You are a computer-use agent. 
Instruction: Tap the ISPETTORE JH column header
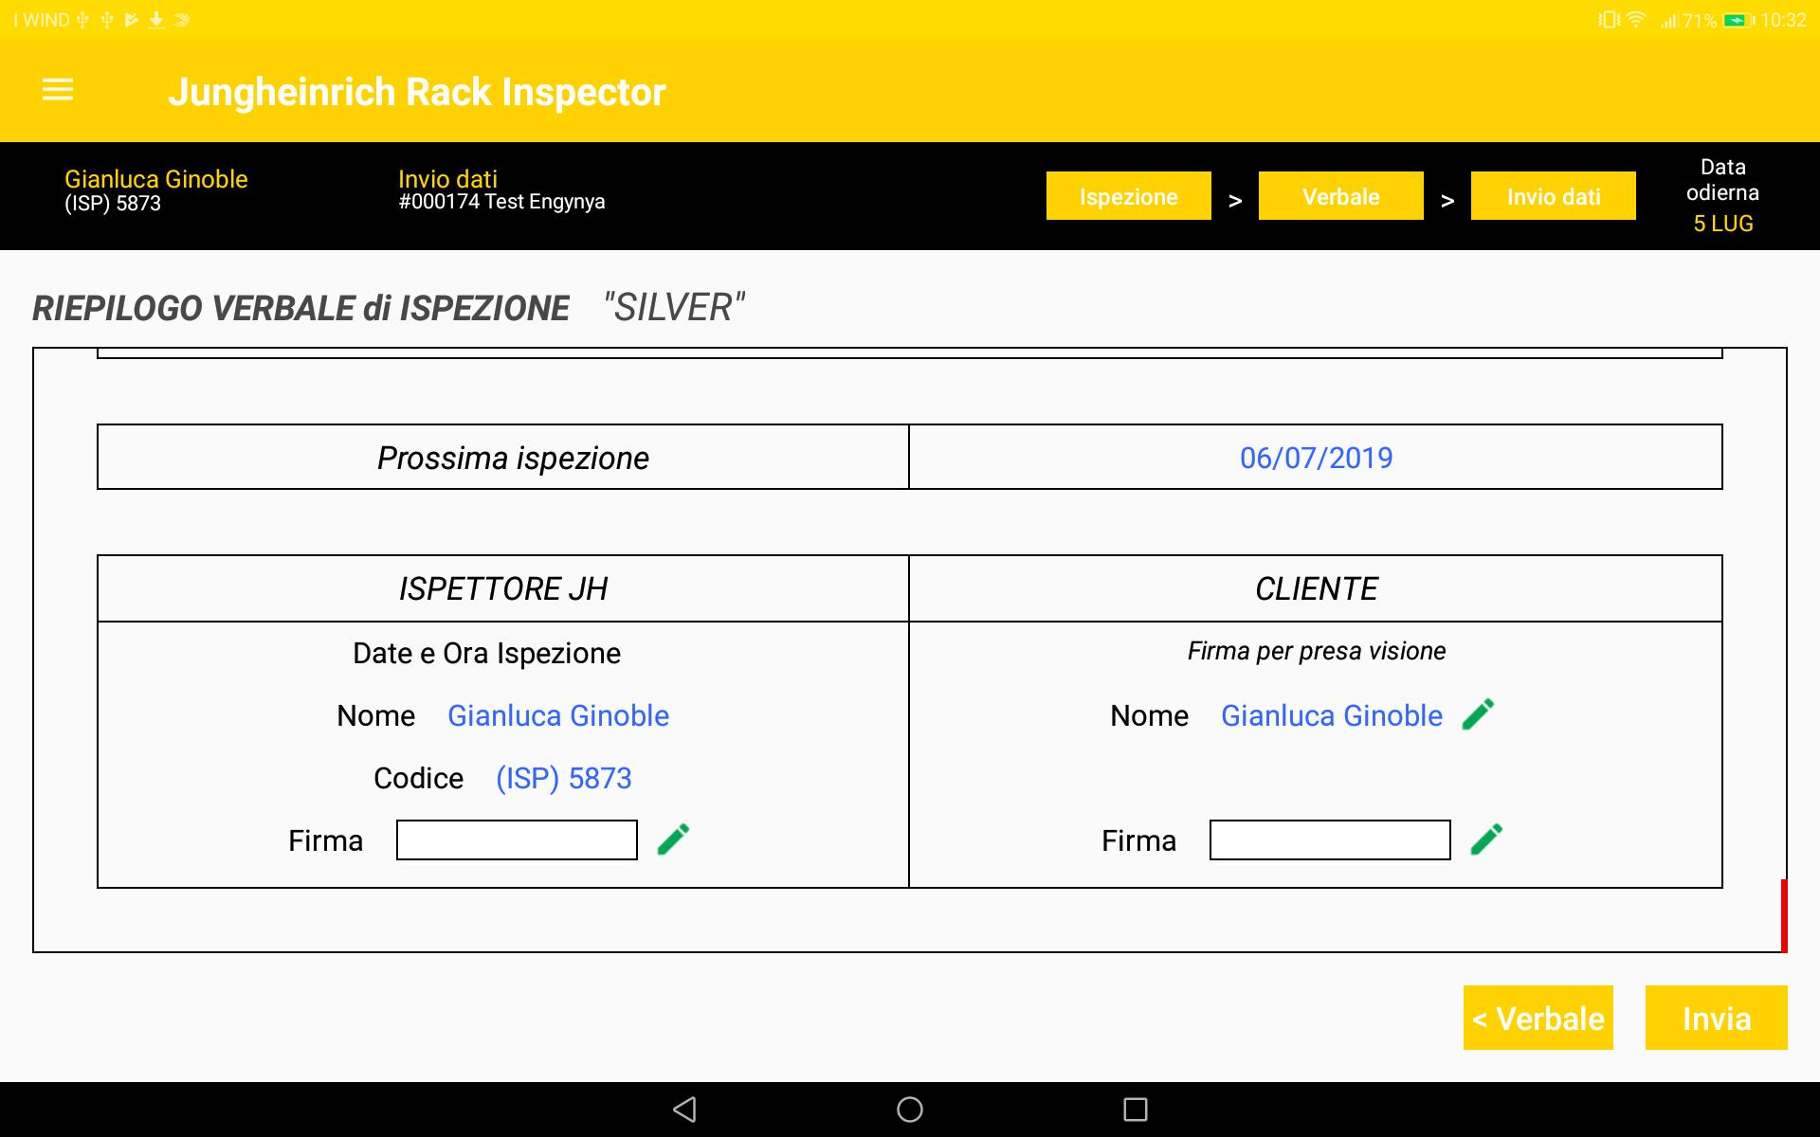click(x=503, y=588)
